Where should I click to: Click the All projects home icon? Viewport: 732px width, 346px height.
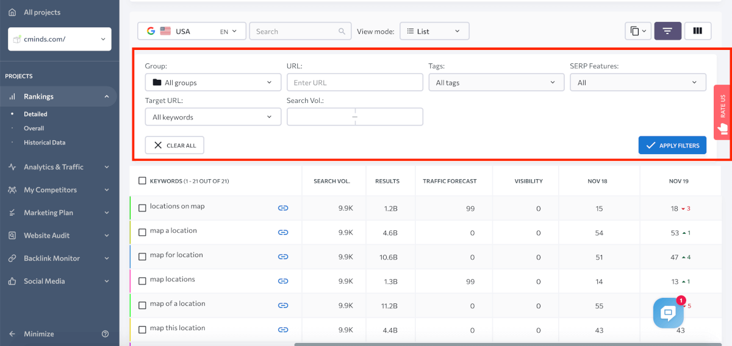pos(12,12)
